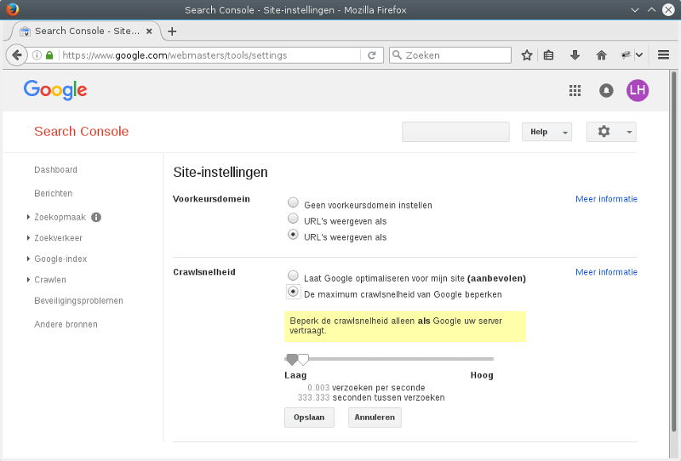Click the site information icon in the address bar
Screen dimensions: 681x461
coord(37,55)
